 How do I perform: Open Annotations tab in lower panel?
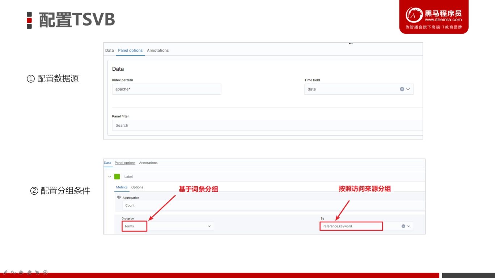click(148, 163)
